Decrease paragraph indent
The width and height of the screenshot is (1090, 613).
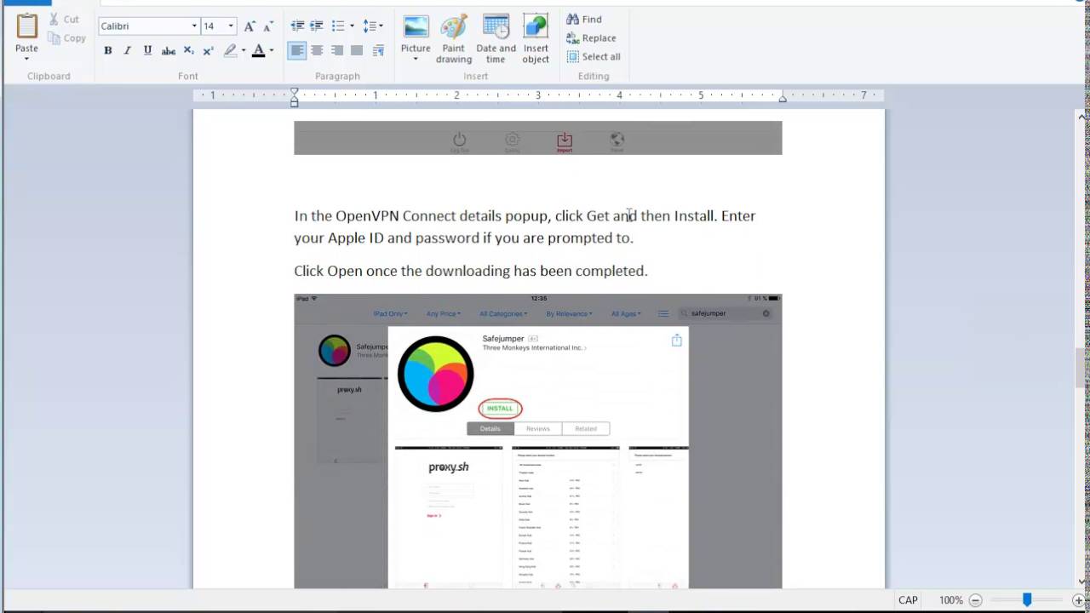pyautogui.click(x=297, y=26)
